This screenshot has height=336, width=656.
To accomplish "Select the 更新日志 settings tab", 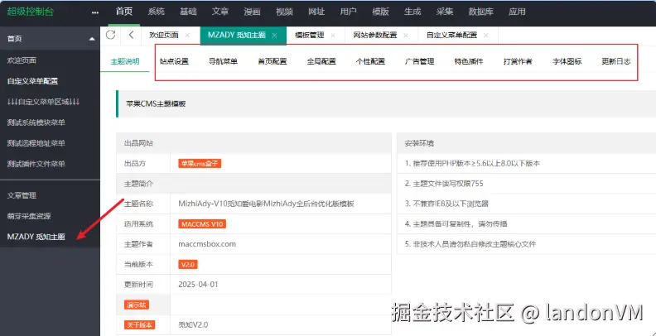I will [616, 61].
